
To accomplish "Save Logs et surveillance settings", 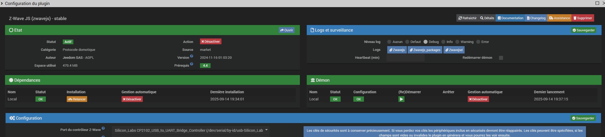I will point(584,30).
